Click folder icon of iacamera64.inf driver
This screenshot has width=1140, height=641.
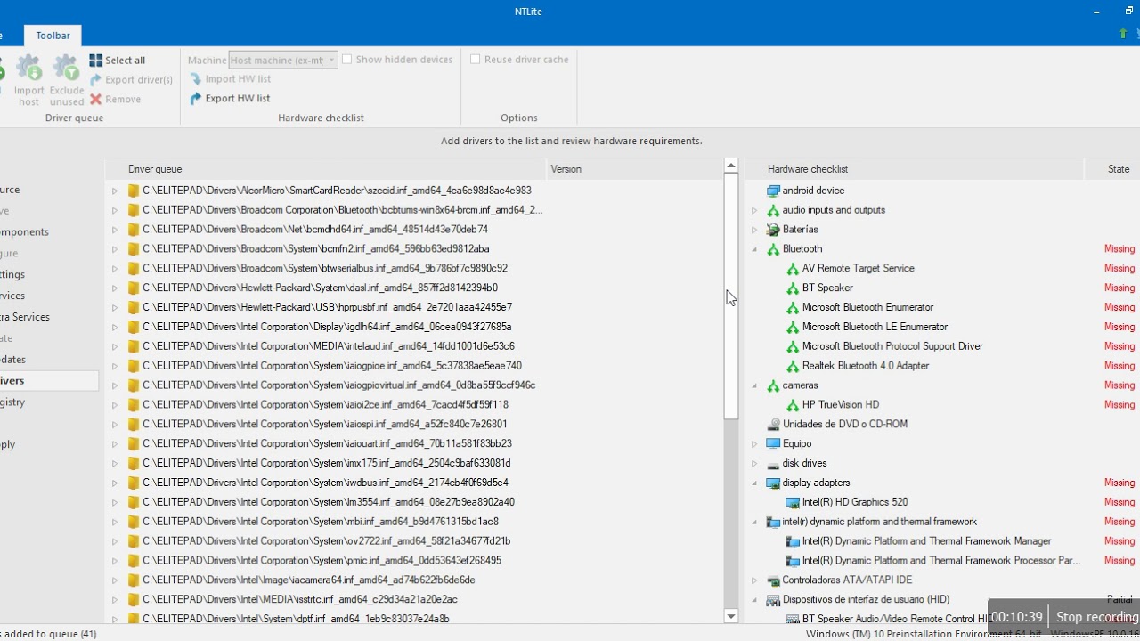(134, 580)
